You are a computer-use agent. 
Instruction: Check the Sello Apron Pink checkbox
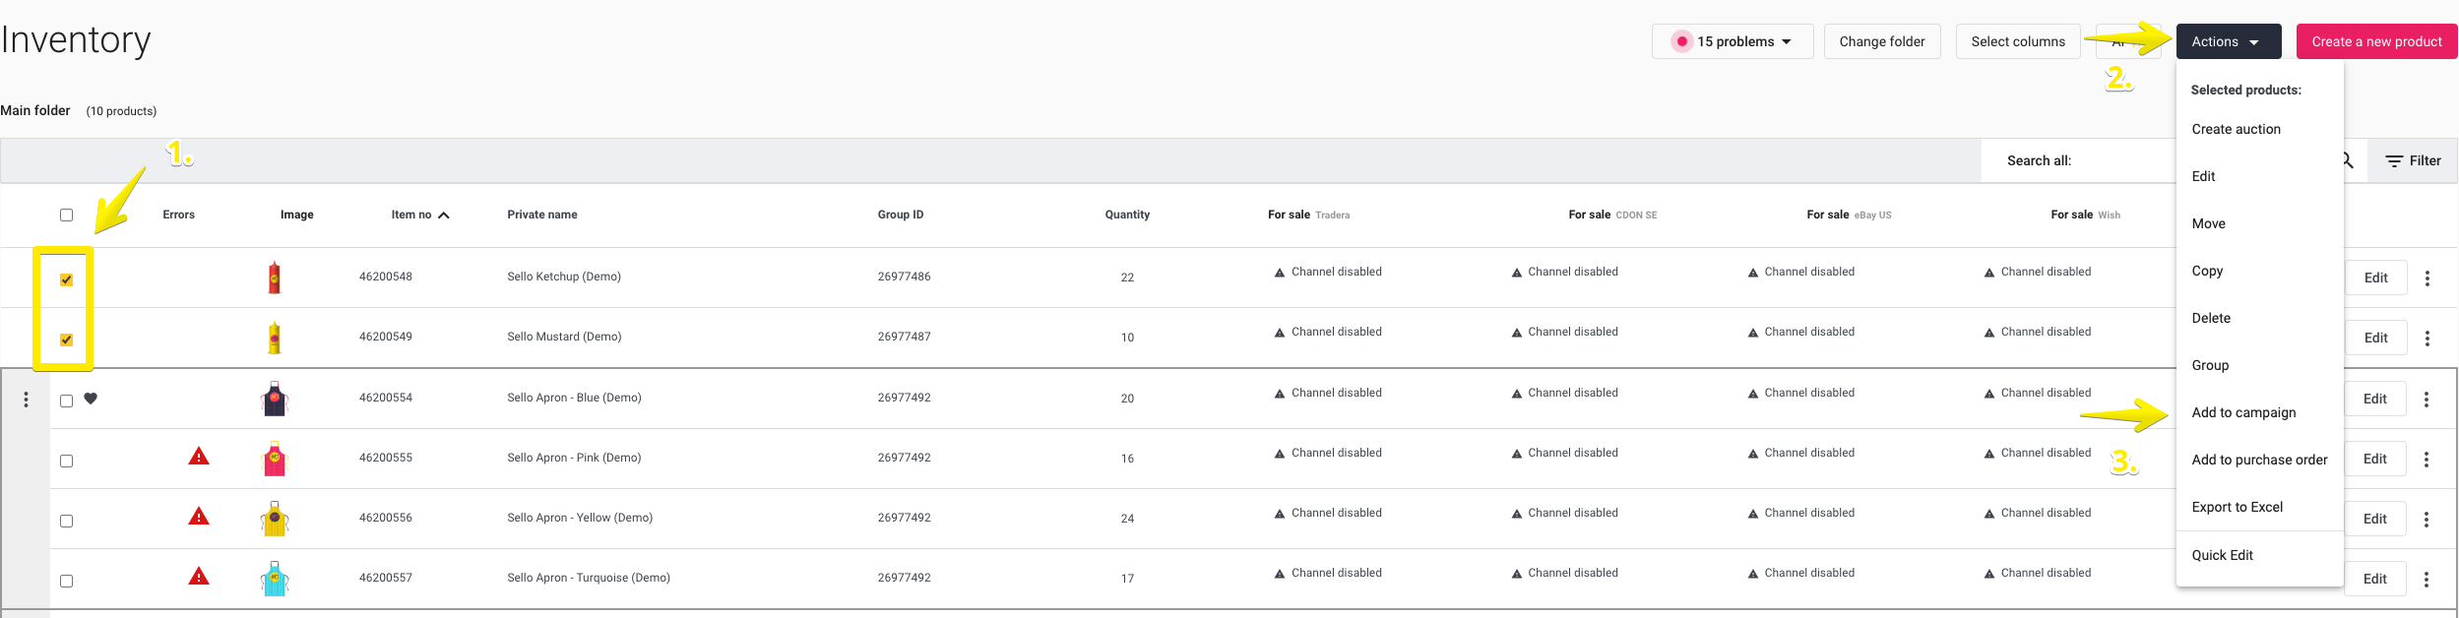(x=66, y=461)
